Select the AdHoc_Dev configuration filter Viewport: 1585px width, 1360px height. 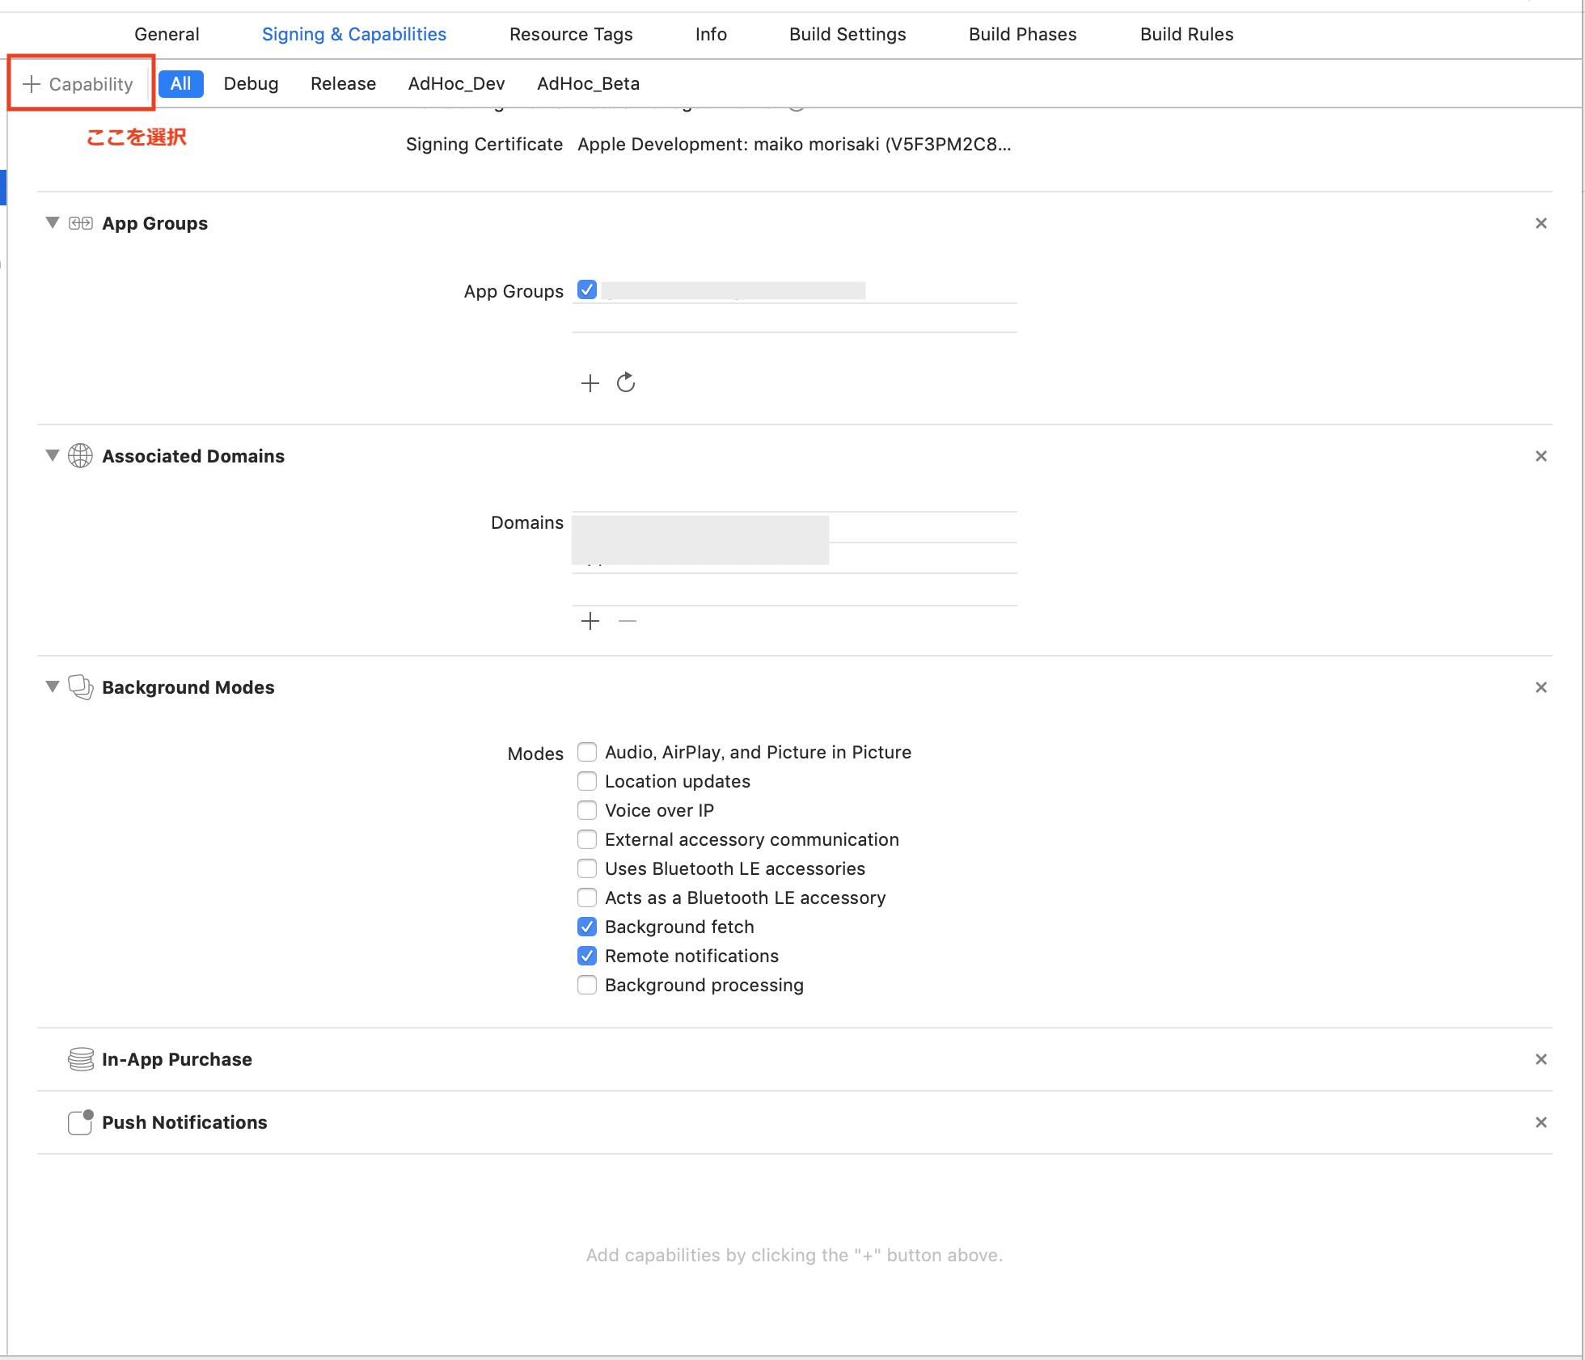(456, 84)
